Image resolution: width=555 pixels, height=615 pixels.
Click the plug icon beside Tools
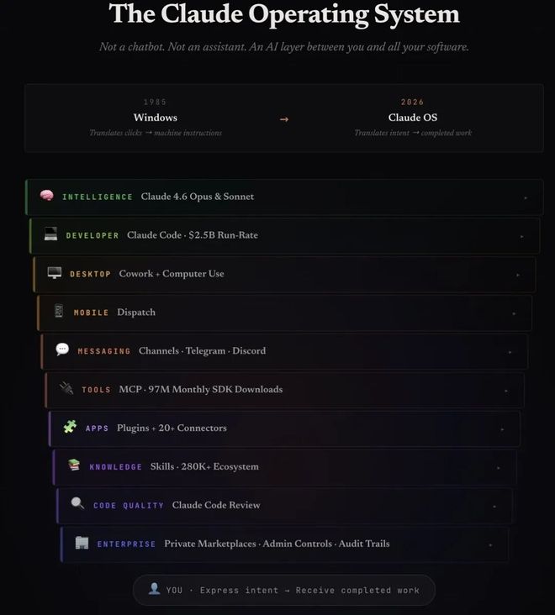click(x=66, y=388)
